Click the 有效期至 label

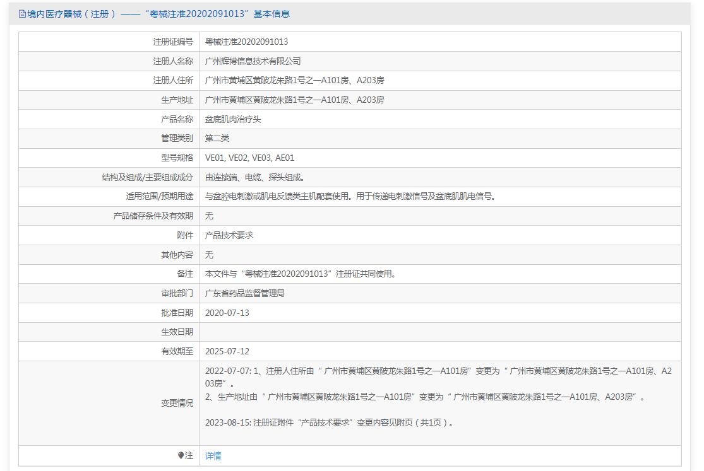click(x=177, y=351)
